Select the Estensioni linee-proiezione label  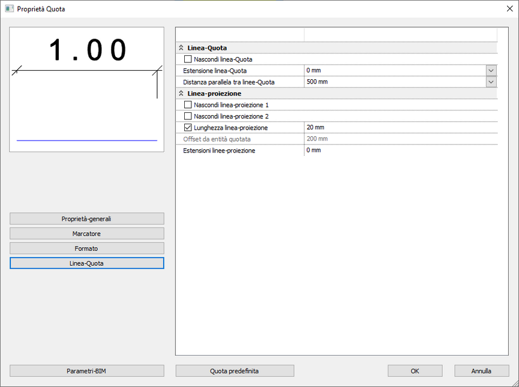(x=219, y=151)
